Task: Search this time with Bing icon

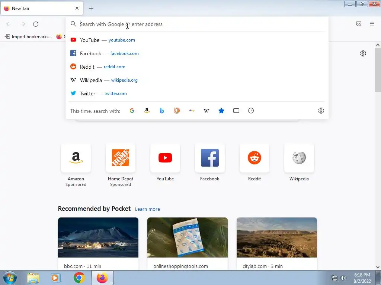Action: tap(162, 111)
